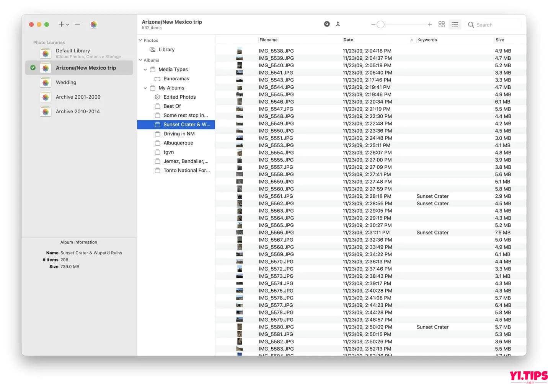The image size is (548, 384).
Task: Select the Wedding library in the sidebar
Action: point(66,82)
